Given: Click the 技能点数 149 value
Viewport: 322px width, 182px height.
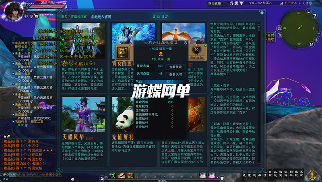Looking at the screenshot, I should tap(160, 66).
